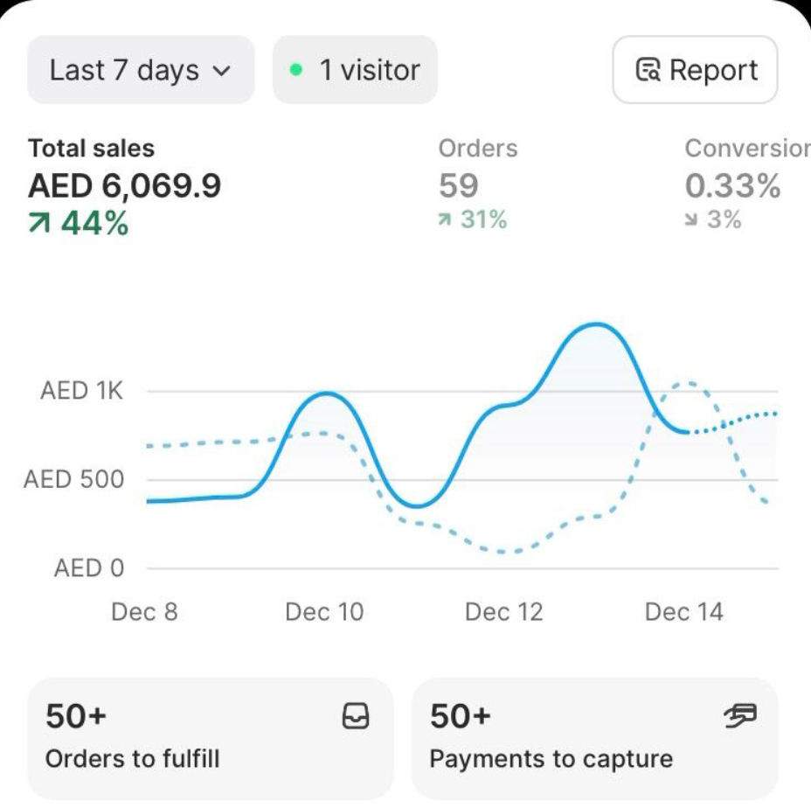The width and height of the screenshot is (811, 808).
Task: Select the Orders metric tab
Action: coord(477,185)
